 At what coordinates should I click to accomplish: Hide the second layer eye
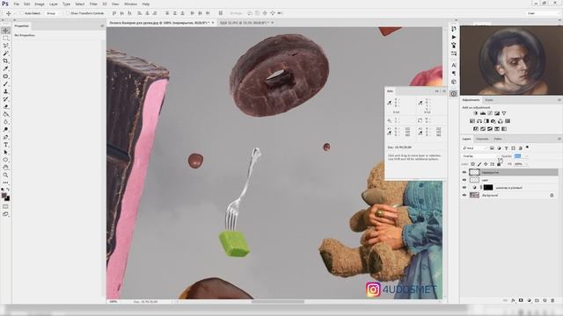click(x=464, y=180)
